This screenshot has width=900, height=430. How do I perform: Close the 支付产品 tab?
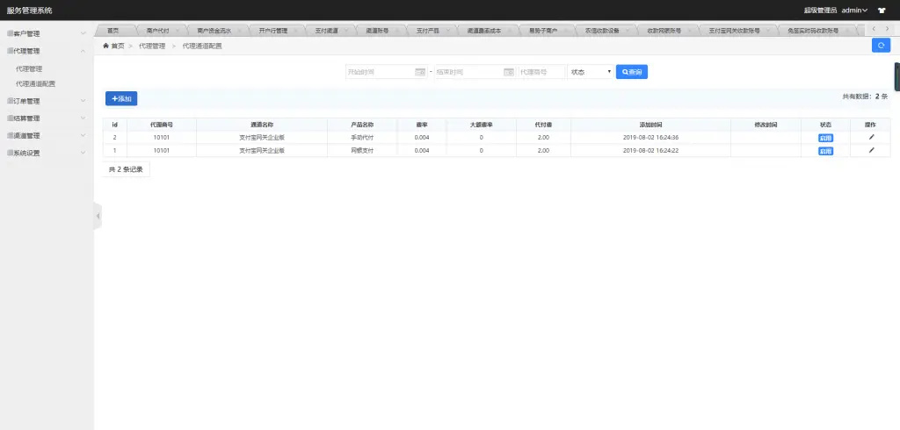pyautogui.click(x=446, y=31)
